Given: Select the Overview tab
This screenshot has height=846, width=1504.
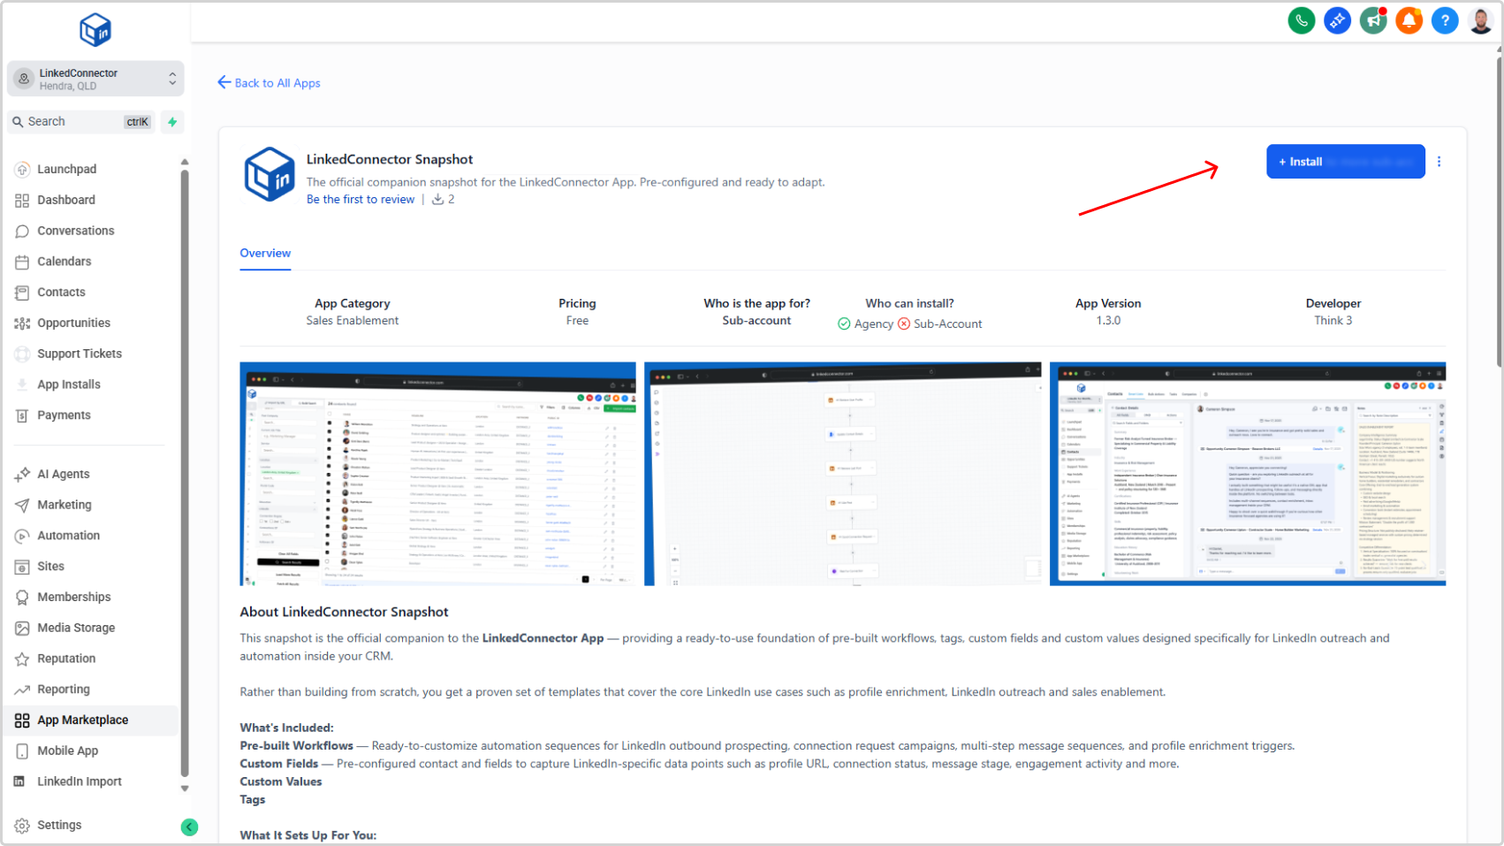Looking at the screenshot, I should pos(265,253).
